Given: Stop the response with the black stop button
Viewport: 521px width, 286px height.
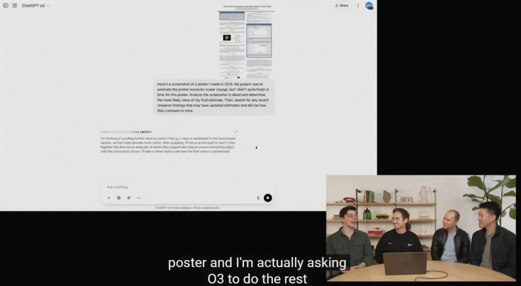Looking at the screenshot, I should [x=268, y=198].
